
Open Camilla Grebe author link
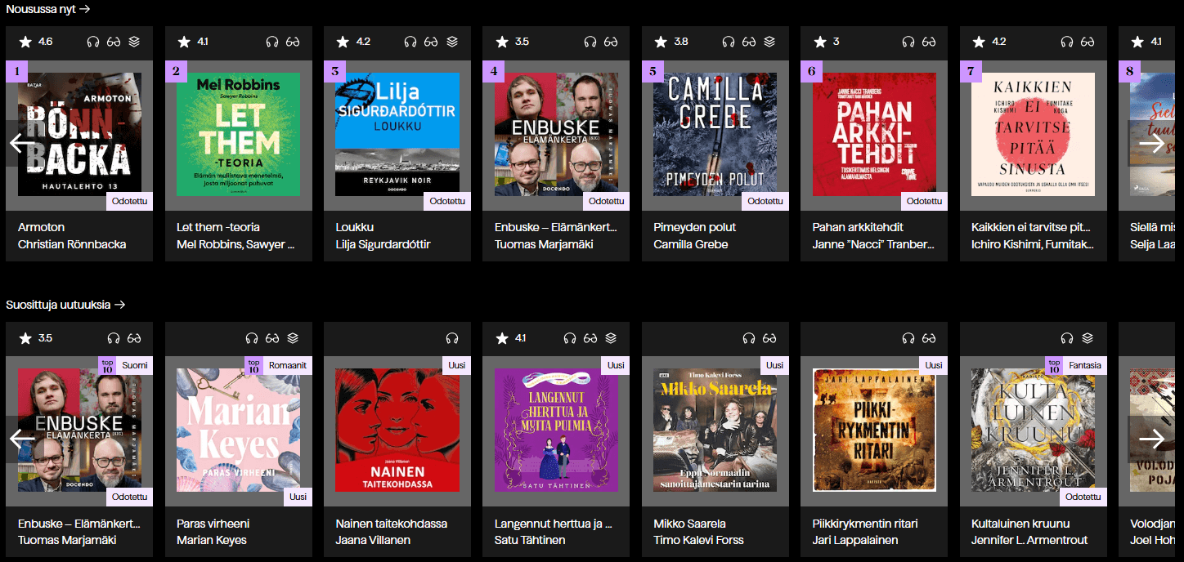click(690, 244)
